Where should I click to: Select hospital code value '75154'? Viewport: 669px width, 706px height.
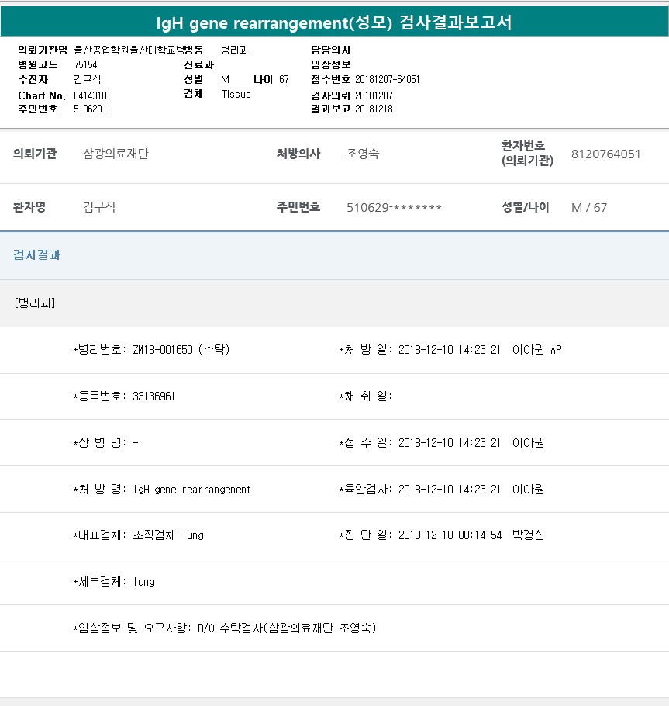[x=85, y=64]
